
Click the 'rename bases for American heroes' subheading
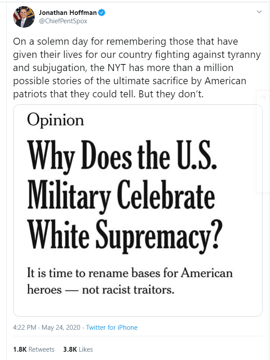(130, 281)
